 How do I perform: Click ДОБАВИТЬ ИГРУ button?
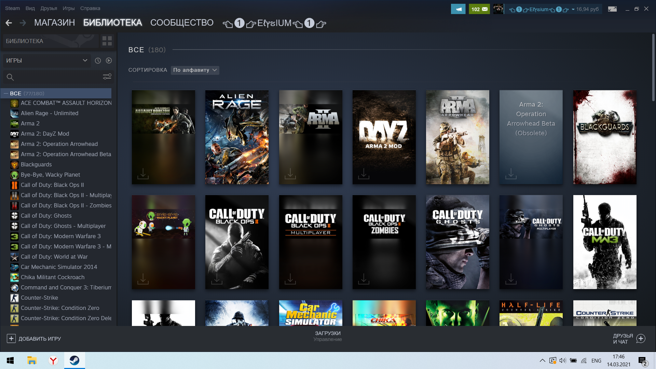(x=34, y=339)
